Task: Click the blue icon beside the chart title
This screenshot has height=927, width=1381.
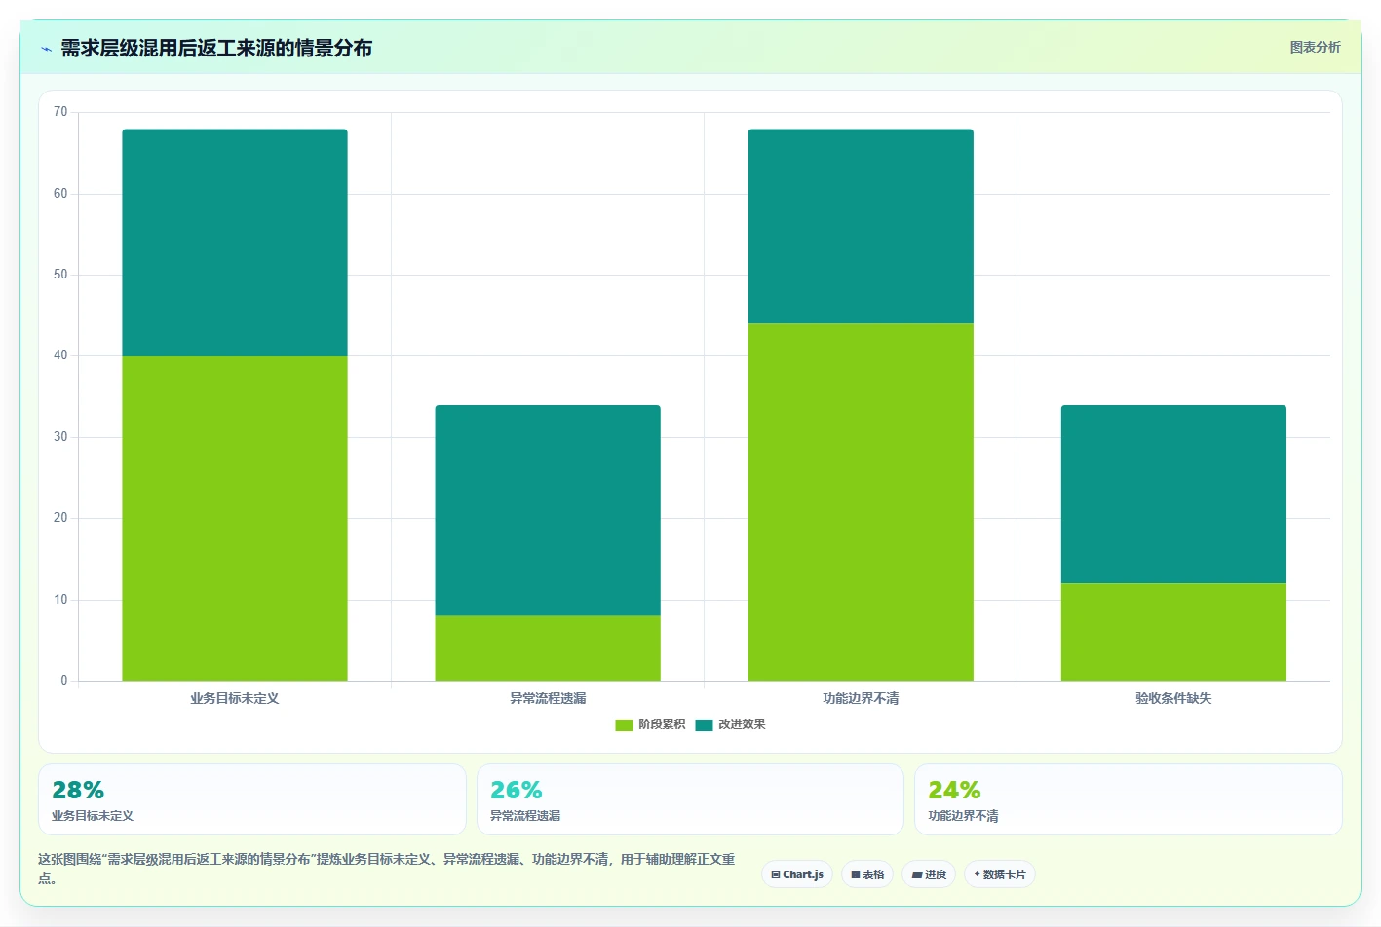Action: [46, 49]
